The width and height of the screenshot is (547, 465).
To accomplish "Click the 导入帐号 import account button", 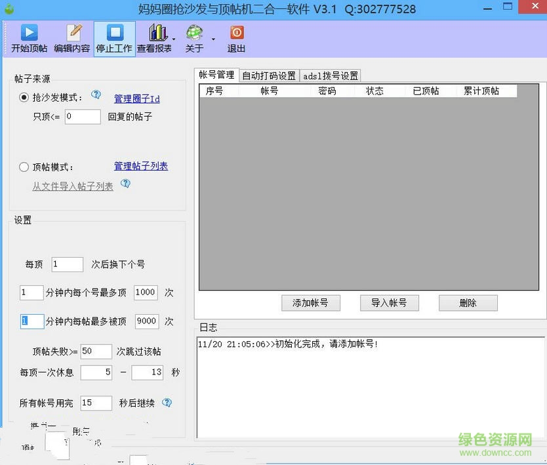I will 390,303.
